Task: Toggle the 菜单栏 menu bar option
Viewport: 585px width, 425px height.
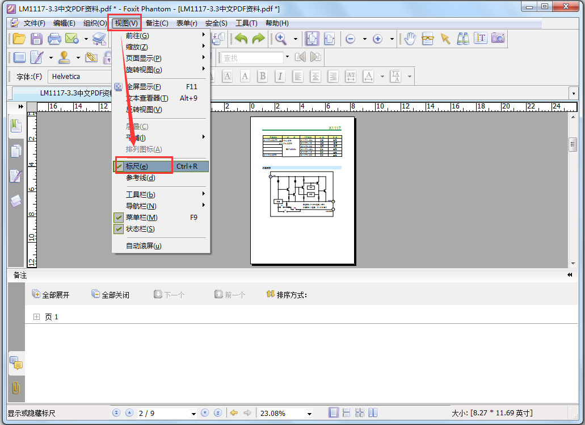Action: coord(141,218)
